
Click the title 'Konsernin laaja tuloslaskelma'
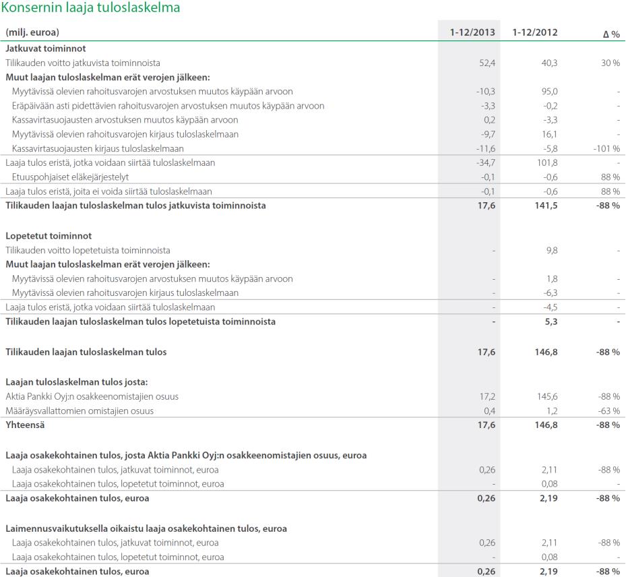pos(90,7)
